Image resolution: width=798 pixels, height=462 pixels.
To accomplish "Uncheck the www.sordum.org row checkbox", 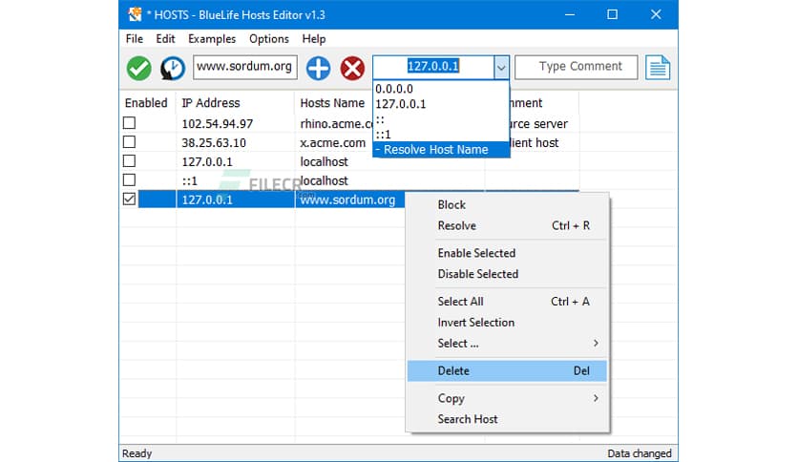I will pyautogui.click(x=129, y=199).
